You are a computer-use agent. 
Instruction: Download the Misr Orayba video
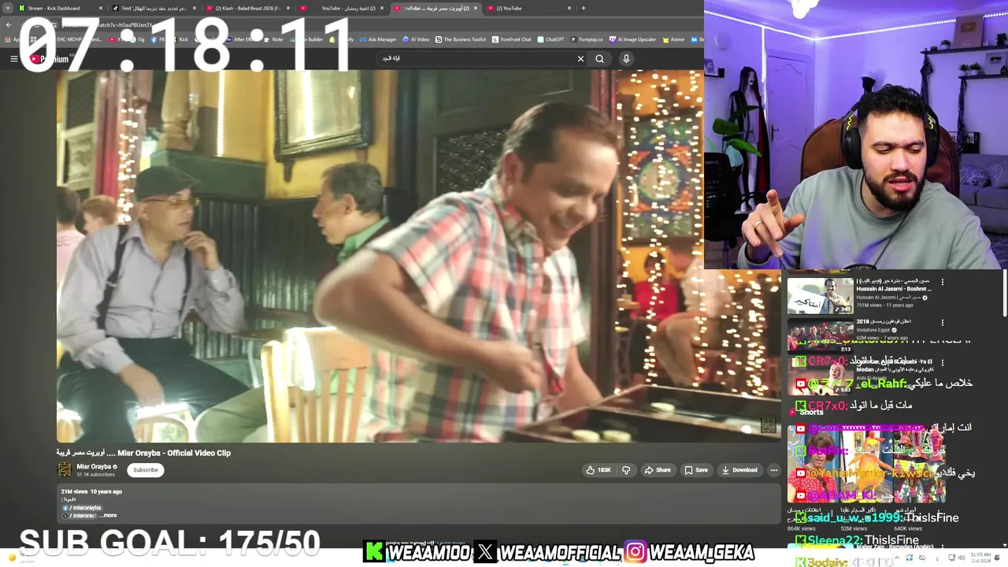(739, 470)
